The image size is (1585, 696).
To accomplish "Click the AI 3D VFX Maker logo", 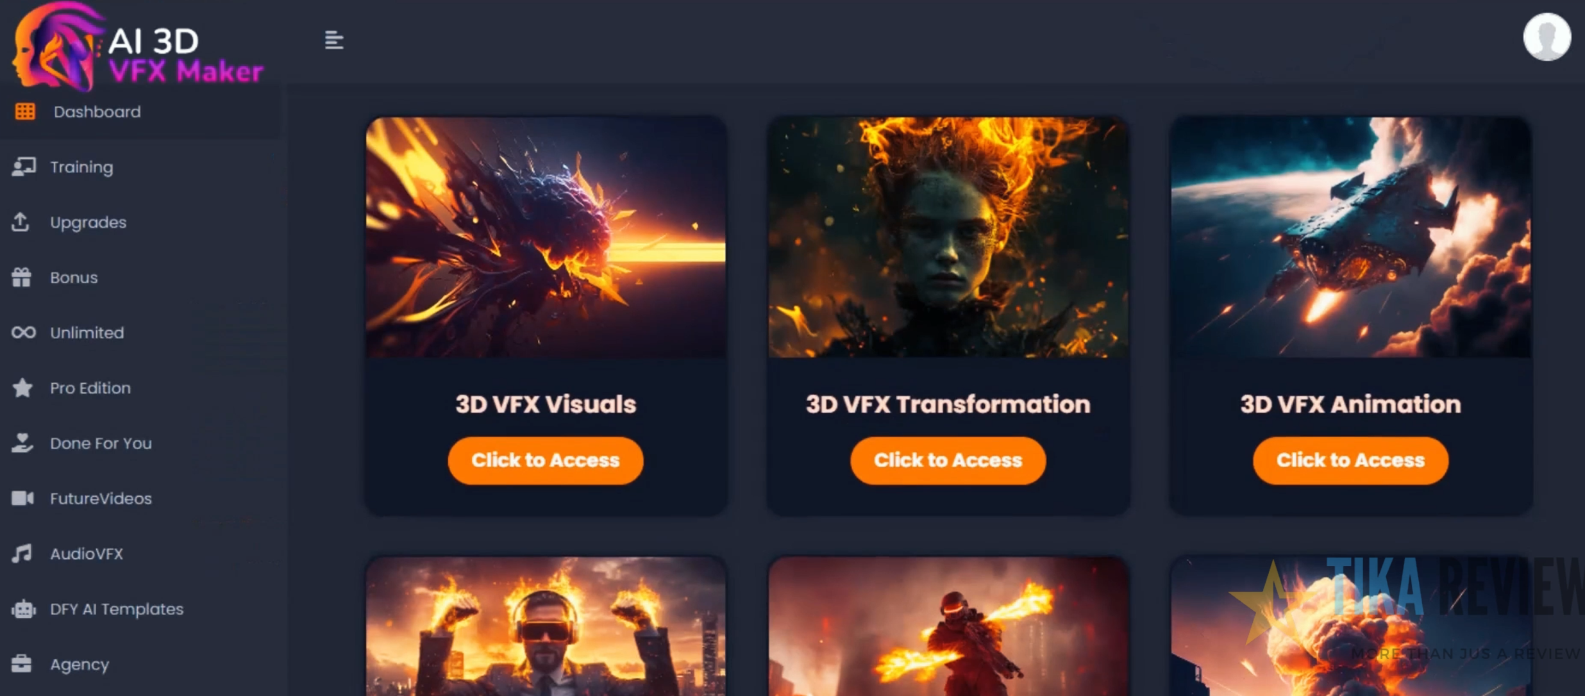I will (138, 46).
